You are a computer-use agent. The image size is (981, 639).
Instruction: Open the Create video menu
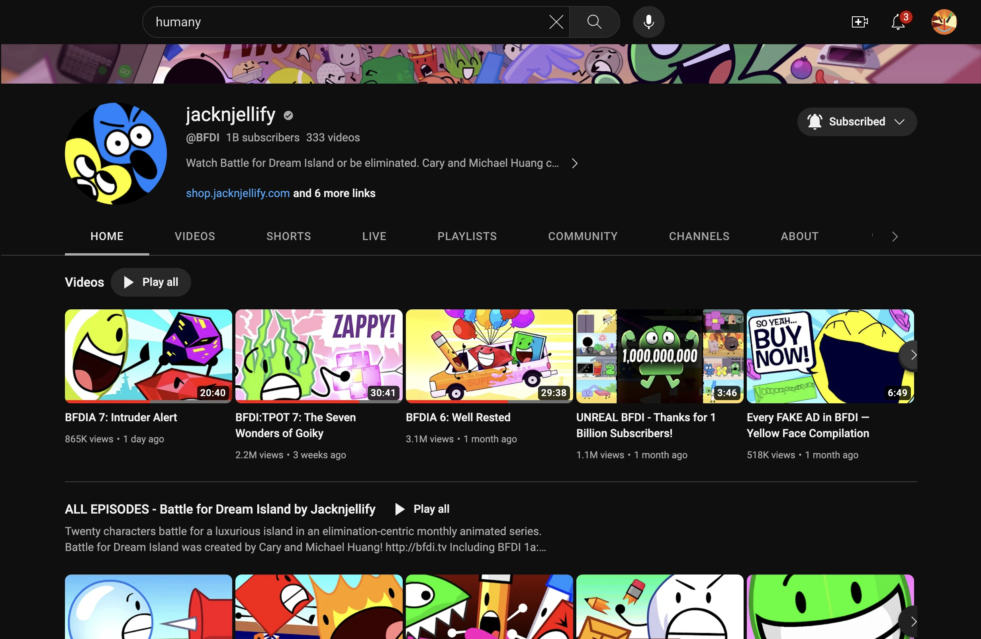click(860, 22)
